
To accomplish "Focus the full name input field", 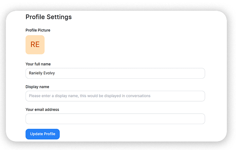I will tap(115, 73).
